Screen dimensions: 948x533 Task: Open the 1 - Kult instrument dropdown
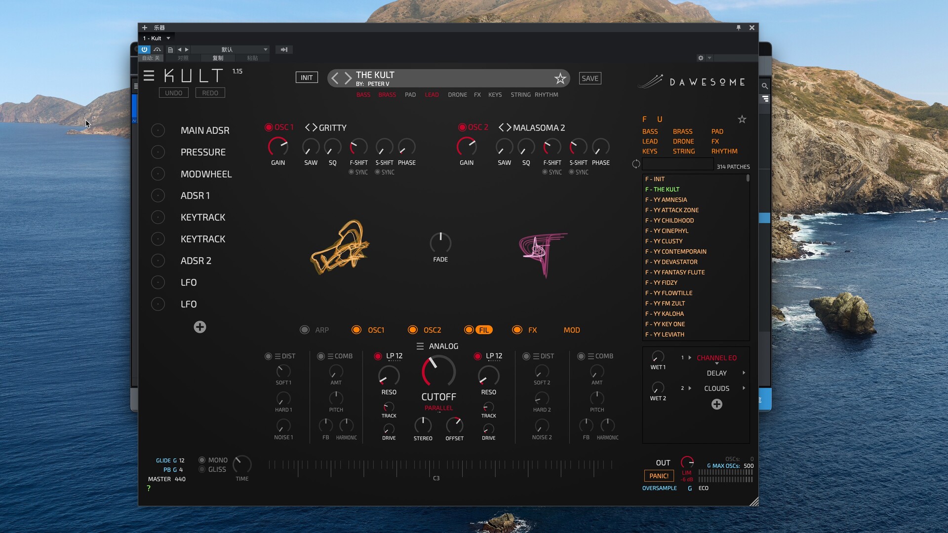[168, 38]
